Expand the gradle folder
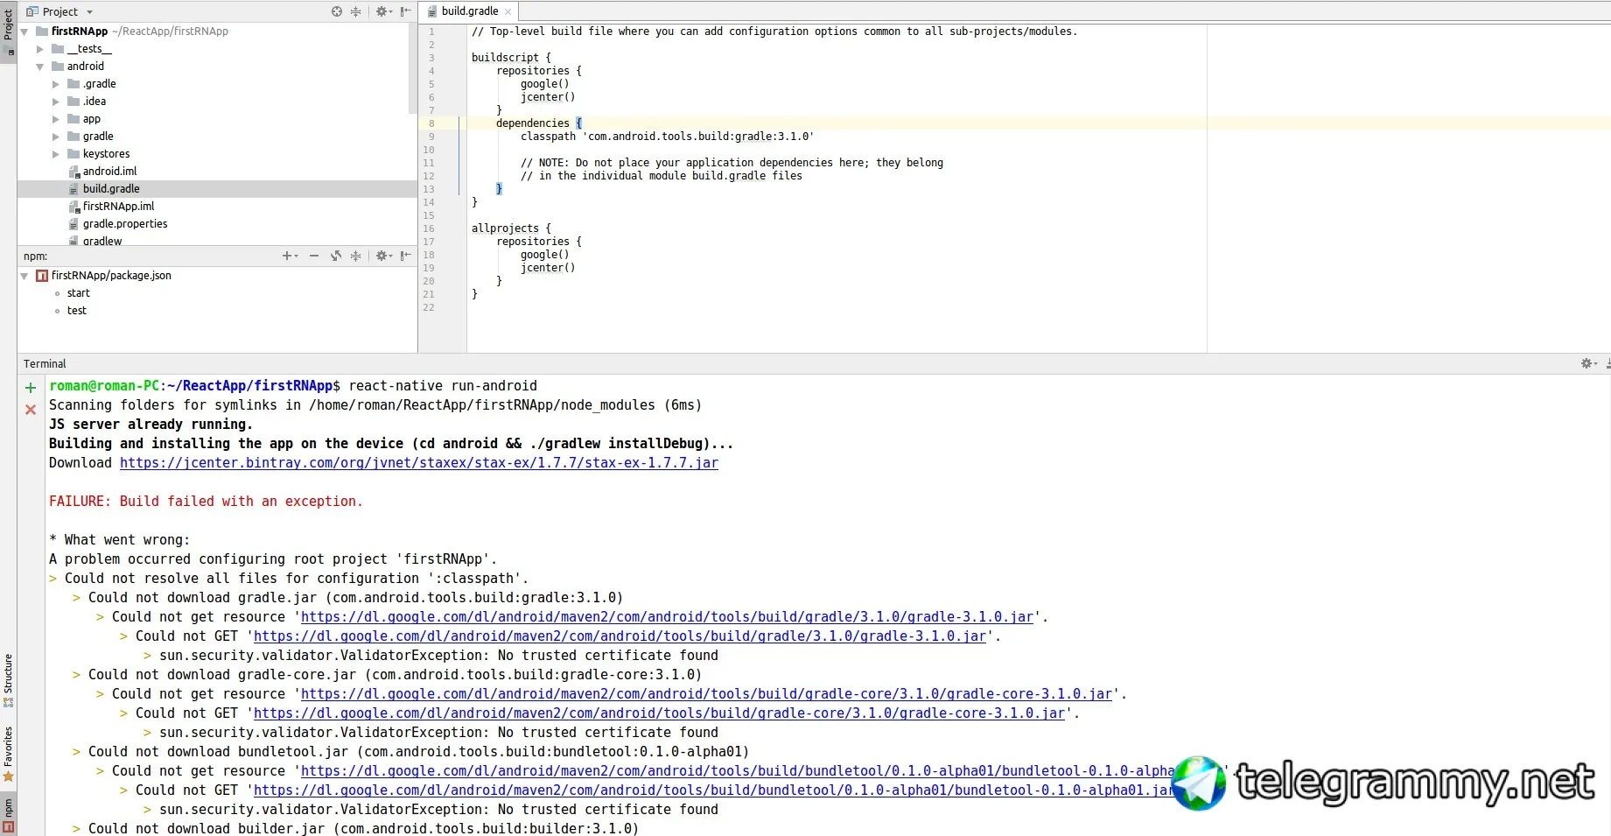The width and height of the screenshot is (1611, 836). coord(56,137)
